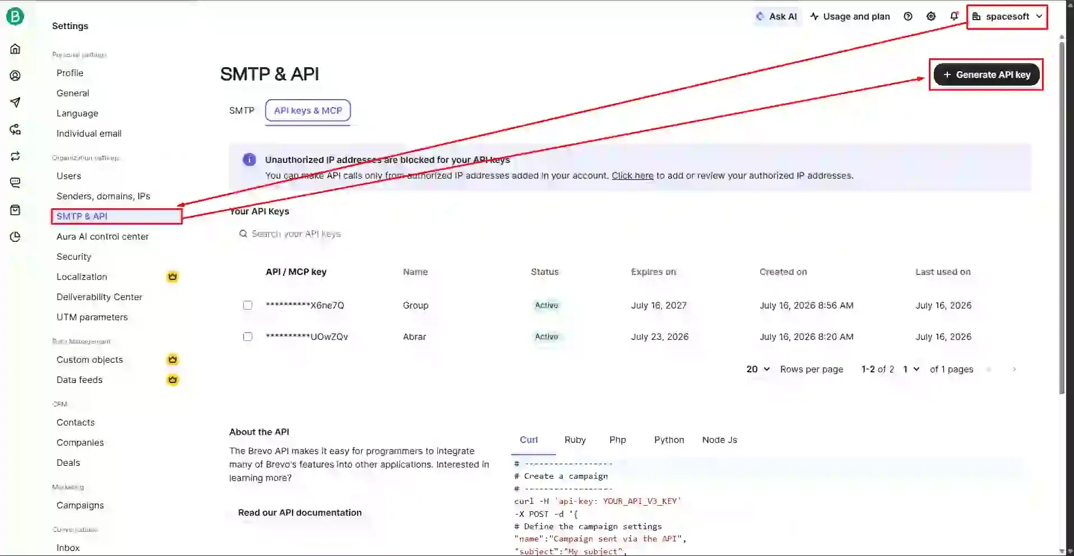
Task: Click the page vertical scrollbar
Action: [x=1062, y=217]
